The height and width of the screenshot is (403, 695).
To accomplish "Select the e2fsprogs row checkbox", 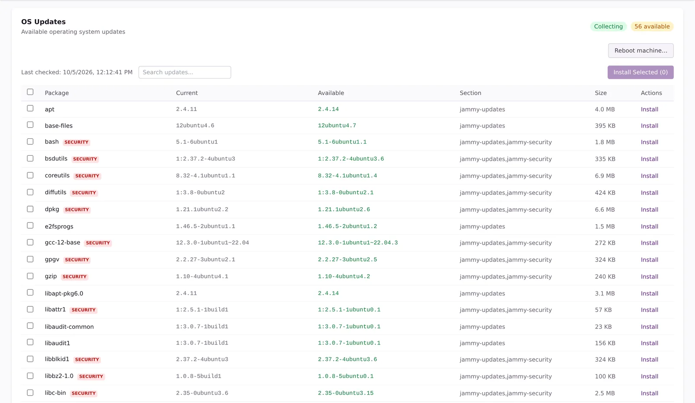I will tap(30, 226).
